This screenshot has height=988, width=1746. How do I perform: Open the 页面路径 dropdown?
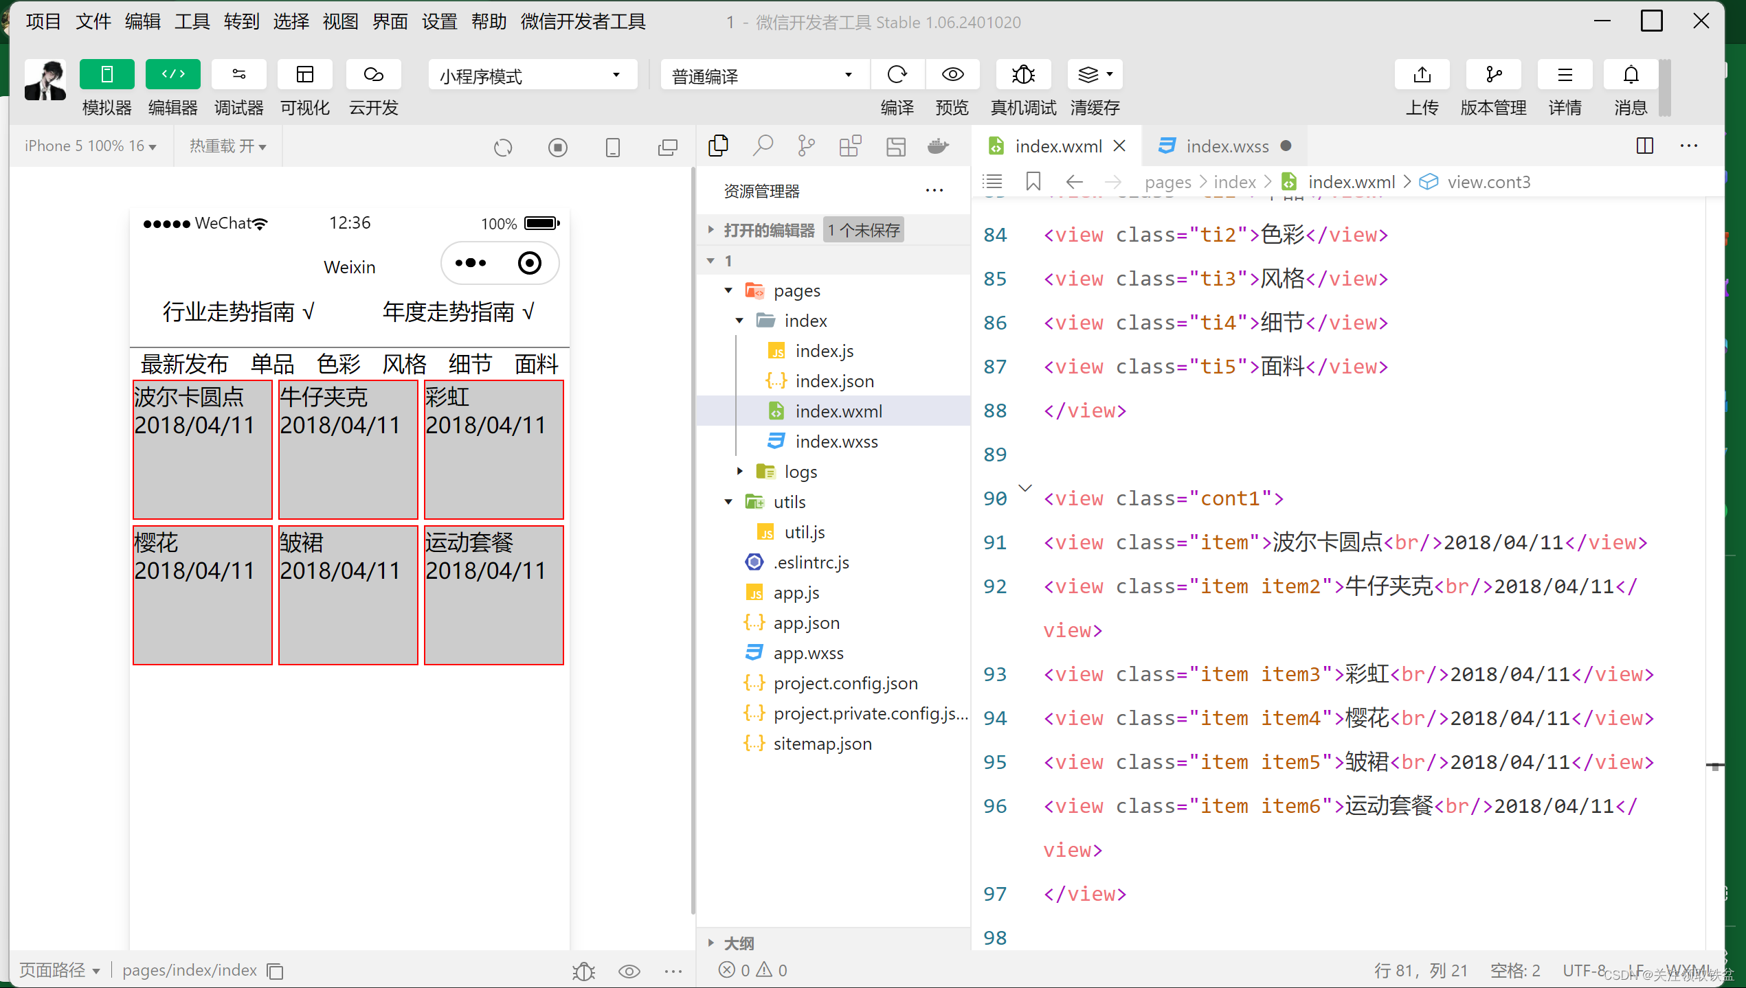(60, 970)
